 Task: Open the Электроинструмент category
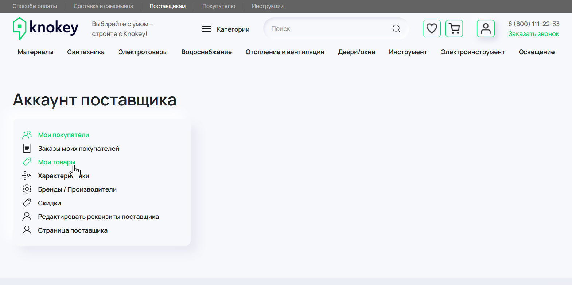point(472,52)
